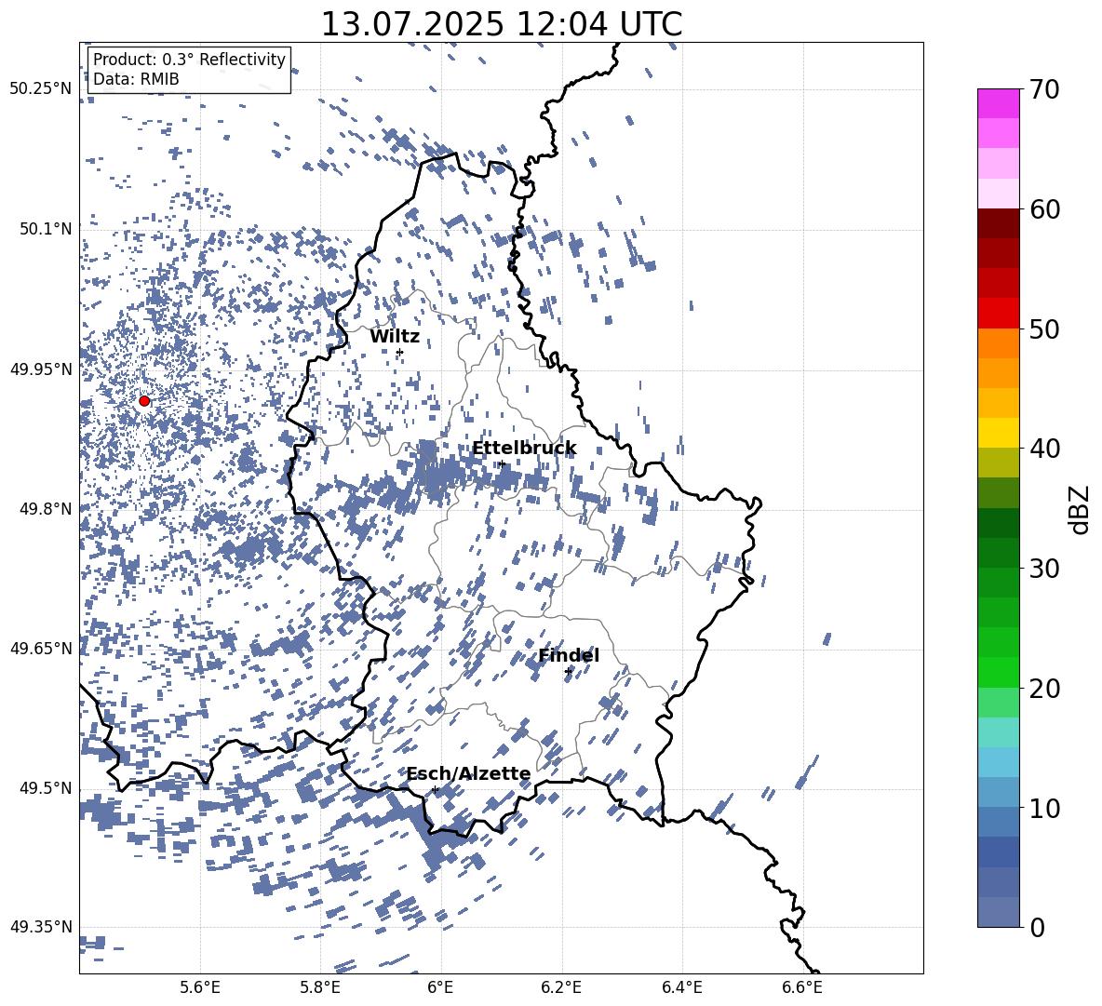Click the bright green swatch just above 20
This screenshot has height=1006, width=1102.
[998, 672]
